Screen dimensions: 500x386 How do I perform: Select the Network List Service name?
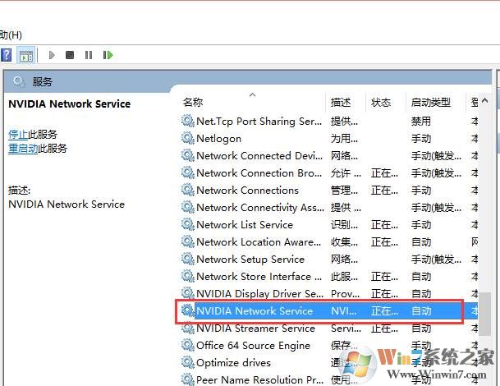pos(245,224)
